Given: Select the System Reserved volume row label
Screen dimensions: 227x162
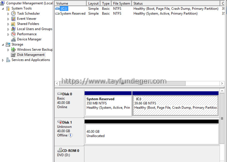Looking at the screenshot, I should click(73, 13).
